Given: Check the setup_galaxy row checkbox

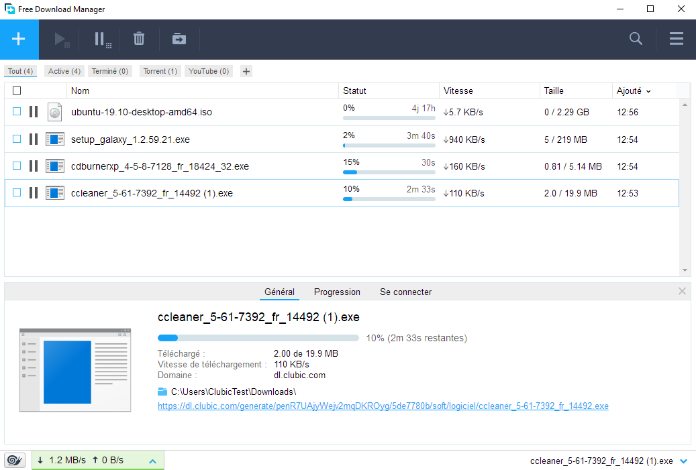Looking at the screenshot, I should coord(17,139).
